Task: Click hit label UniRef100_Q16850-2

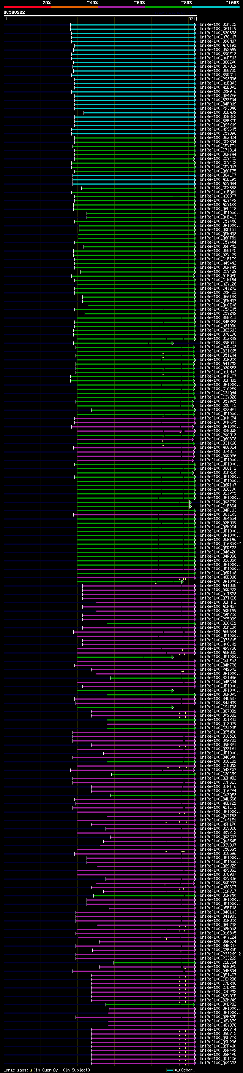Action: tap(220, 544)
